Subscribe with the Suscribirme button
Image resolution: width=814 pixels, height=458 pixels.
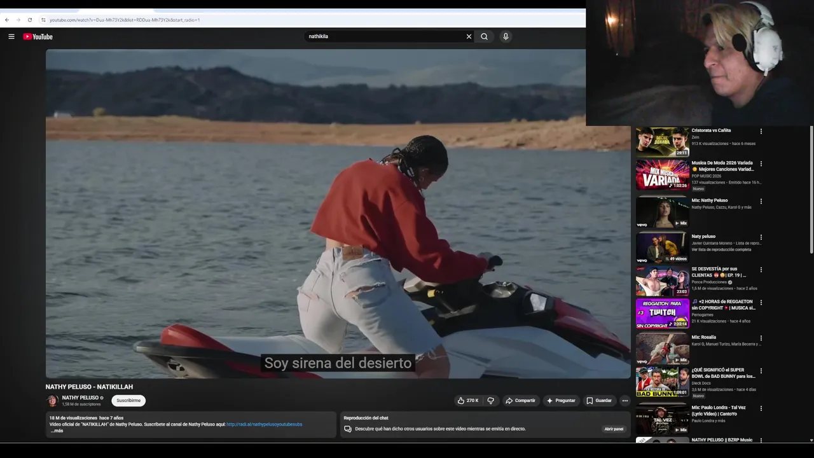[x=128, y=401]
